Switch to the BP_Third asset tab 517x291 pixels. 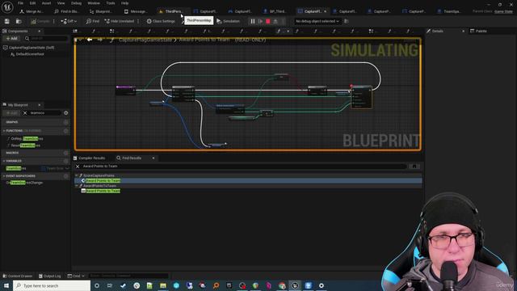(275, 11)
